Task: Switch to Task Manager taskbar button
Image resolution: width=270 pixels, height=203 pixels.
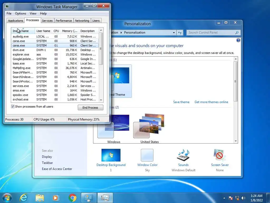Action: pyautogui.click(x=105, y=198)
